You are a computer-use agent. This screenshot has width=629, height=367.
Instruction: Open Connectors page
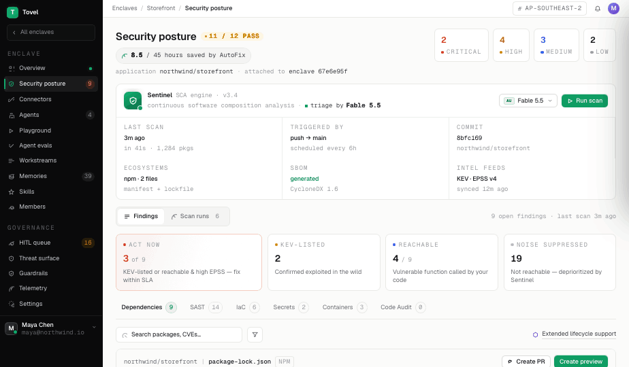(x=51, y=99)
